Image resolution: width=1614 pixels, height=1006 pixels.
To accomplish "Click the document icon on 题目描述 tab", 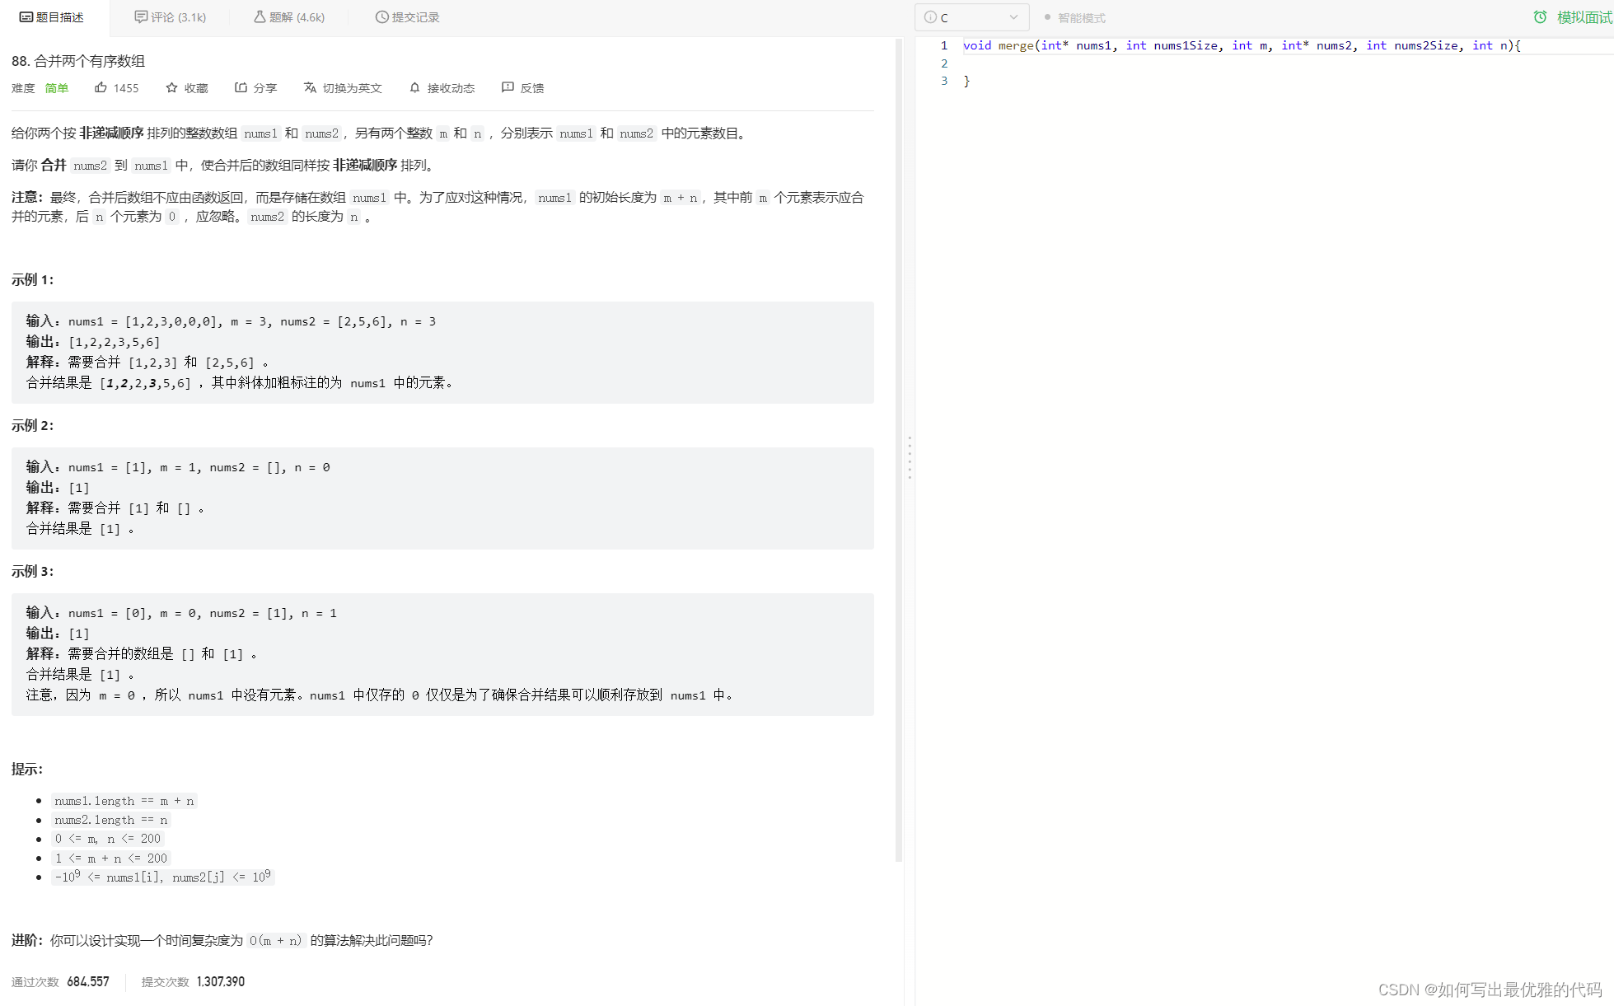I will coord(26,17).
